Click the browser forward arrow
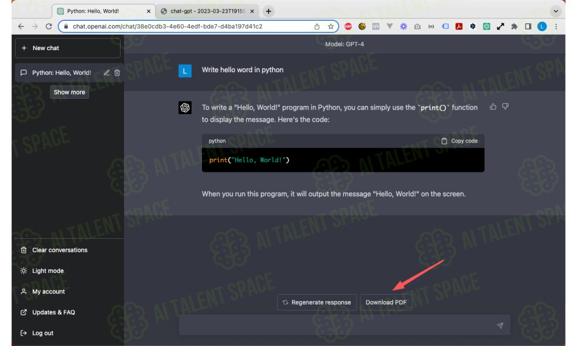Screen dimensions: 577x346 pos(35,27)
